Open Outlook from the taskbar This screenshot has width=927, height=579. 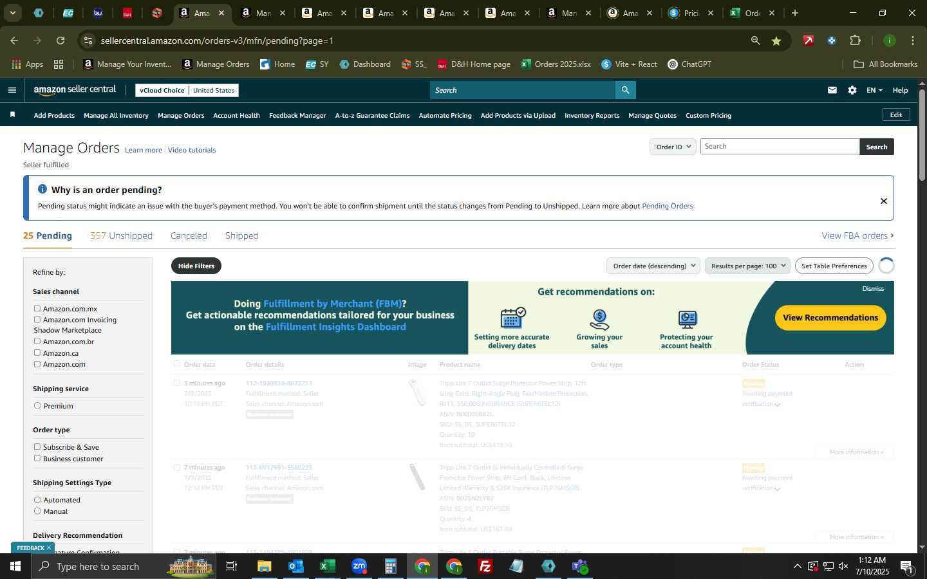[x=296, y=566]
